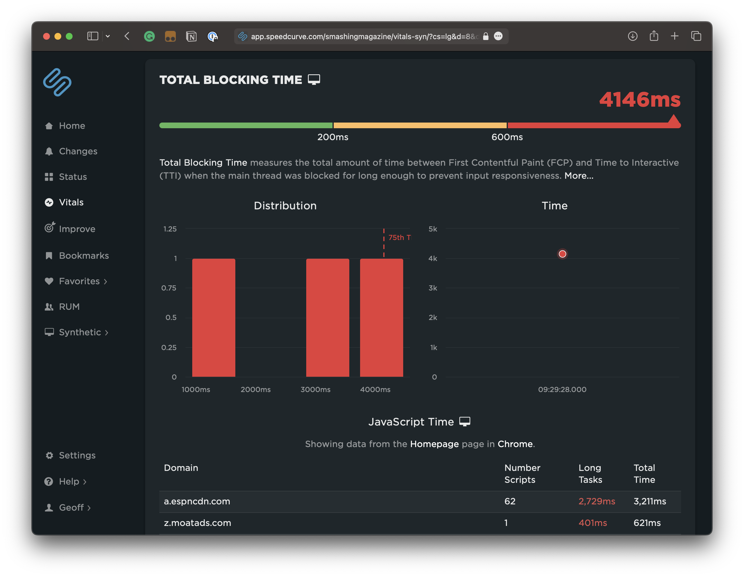Click the padlock icon in the address bar

coord(485,36)
